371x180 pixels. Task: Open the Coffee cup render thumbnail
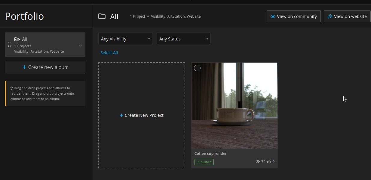[x=235, y=105]
